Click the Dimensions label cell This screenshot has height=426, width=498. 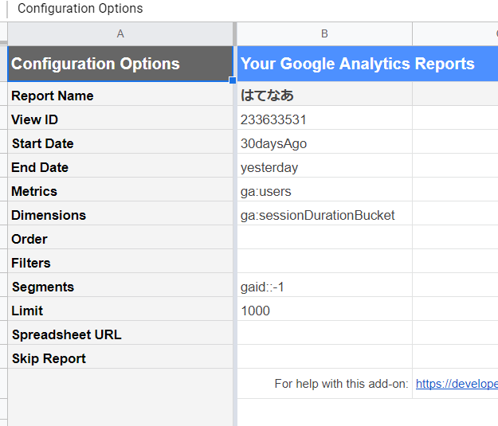[x=120, y=213]
